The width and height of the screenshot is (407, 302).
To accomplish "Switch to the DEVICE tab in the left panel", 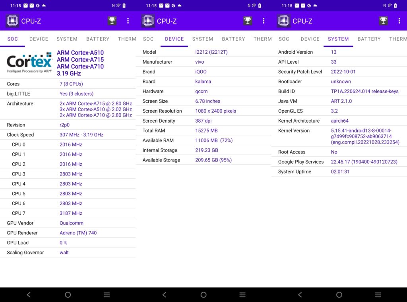I will (39, 39).
